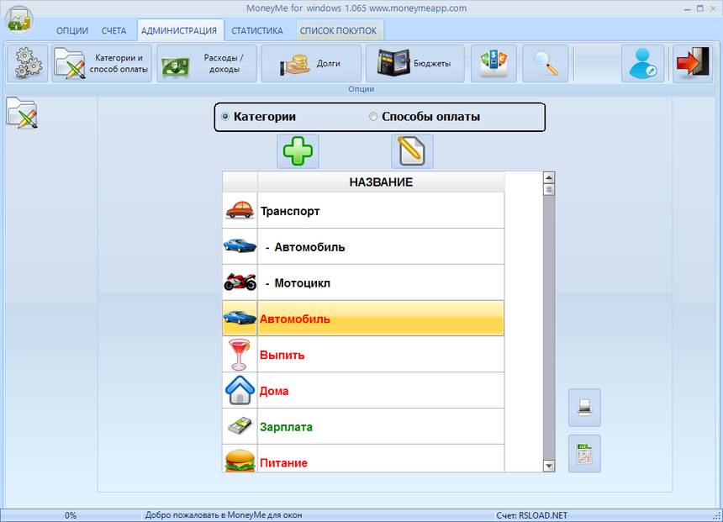This screenshot has height=522, width=723.
Task: Click the НАЗВАНИЕ column header
Action: (x=381, y=182)
